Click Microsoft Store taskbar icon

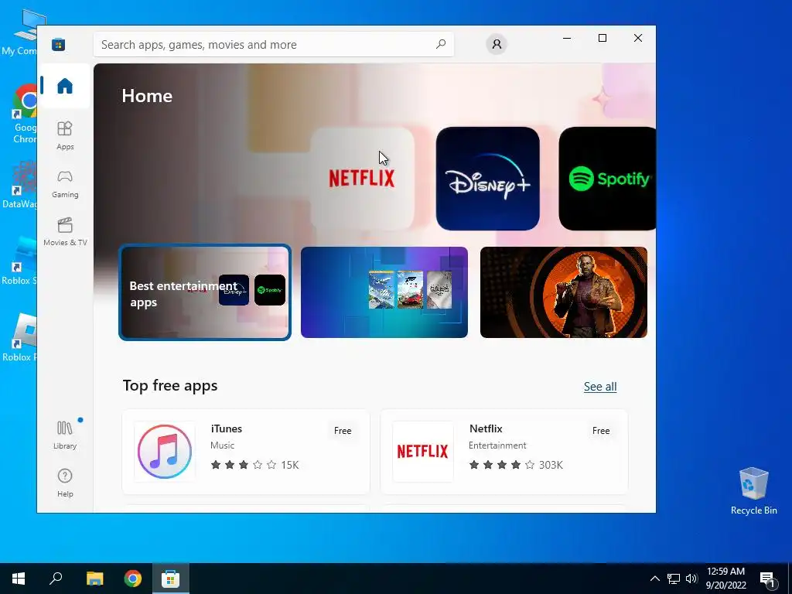pyautogui.click(x=171, y=579)
